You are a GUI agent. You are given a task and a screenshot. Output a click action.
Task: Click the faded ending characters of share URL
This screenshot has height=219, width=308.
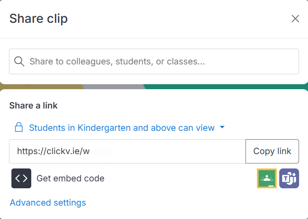104,151
